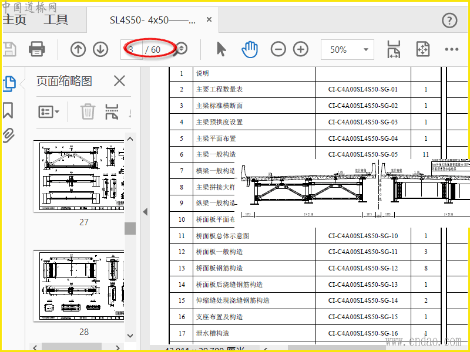Save the file with the floppy disk icon
Image resolution: width=470 pixels, height=352 pixels.
[x=9, y=49]
